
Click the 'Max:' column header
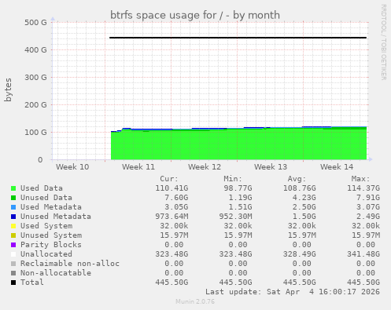point(361,179)
